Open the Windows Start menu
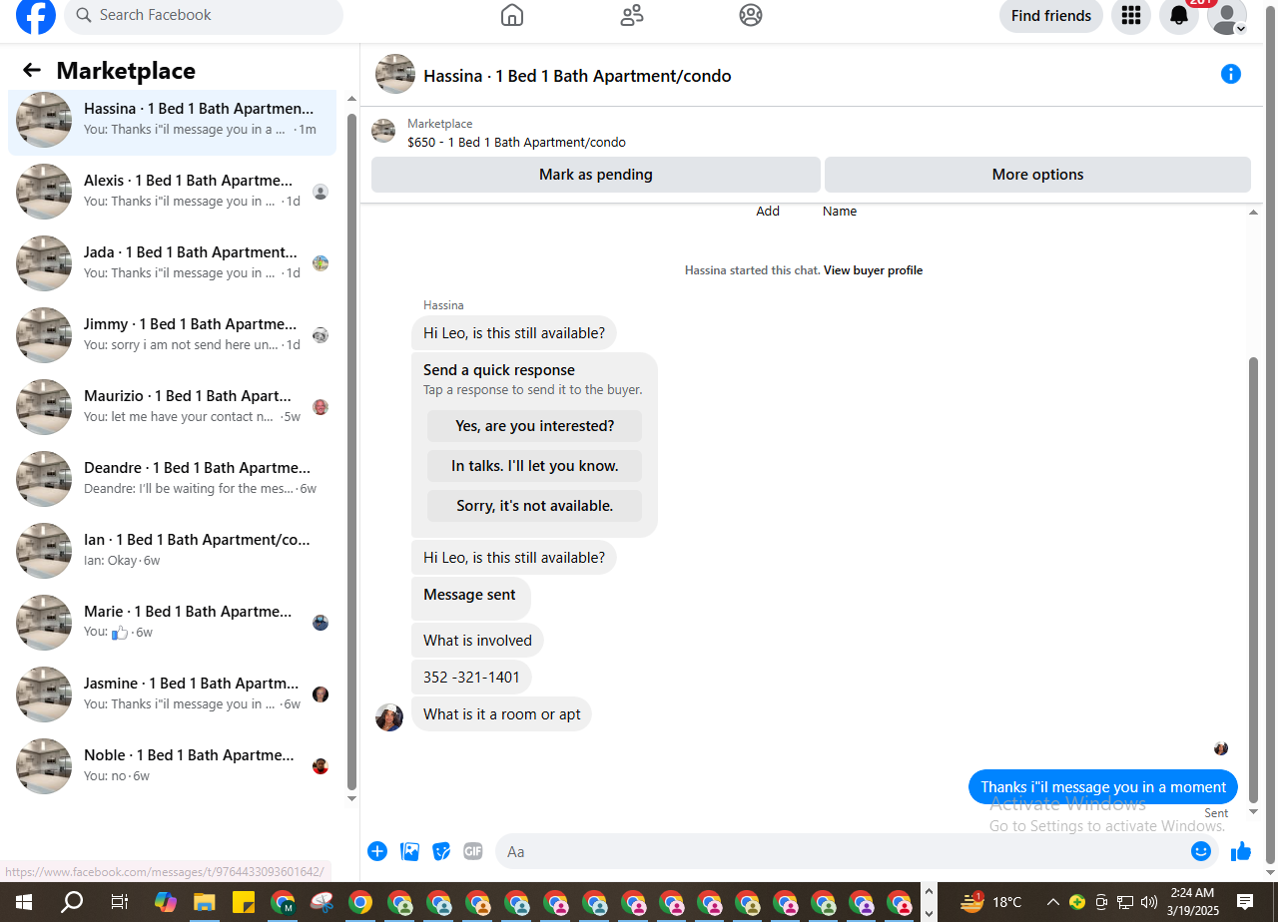The height and width of the screenshot is (922, 1278). pyautogui.click(x=24, y=902)
